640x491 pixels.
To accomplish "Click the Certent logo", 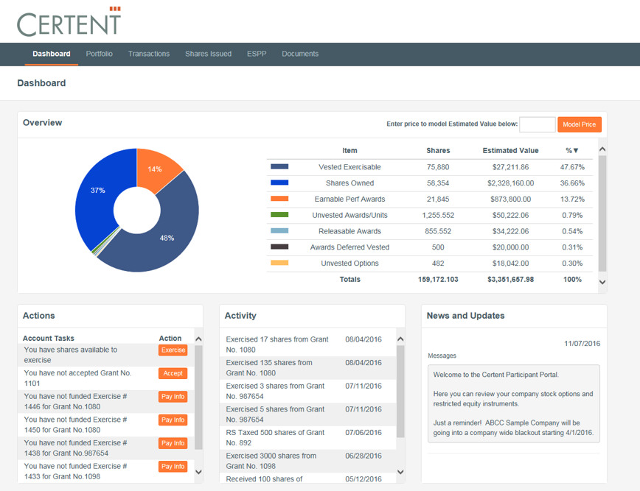I will tap(69, 21).
